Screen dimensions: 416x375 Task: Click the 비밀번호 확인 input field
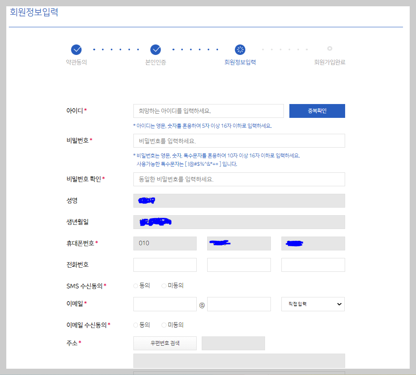[239, 179]
